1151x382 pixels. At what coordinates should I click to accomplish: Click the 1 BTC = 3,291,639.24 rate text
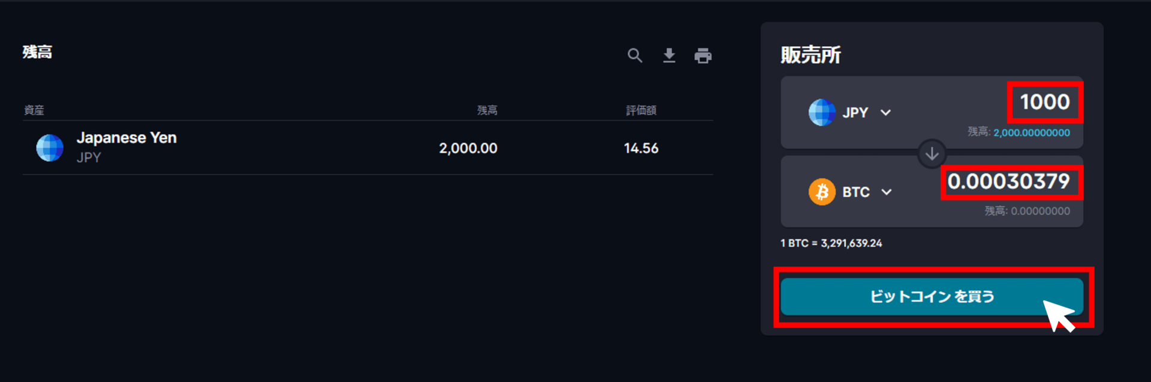(831, 243)
